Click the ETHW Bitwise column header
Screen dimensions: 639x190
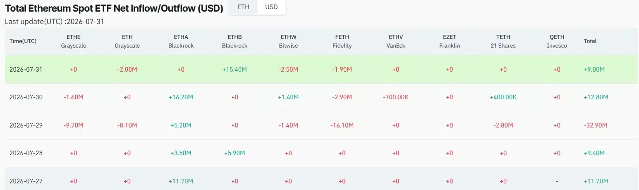[x=288, y=41]
